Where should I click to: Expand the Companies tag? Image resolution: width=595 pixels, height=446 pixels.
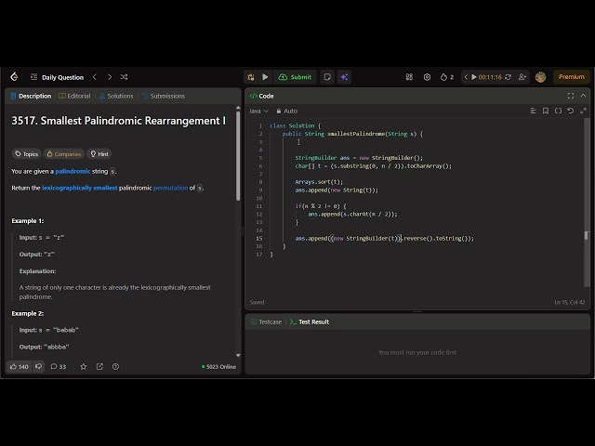[64, 154]
